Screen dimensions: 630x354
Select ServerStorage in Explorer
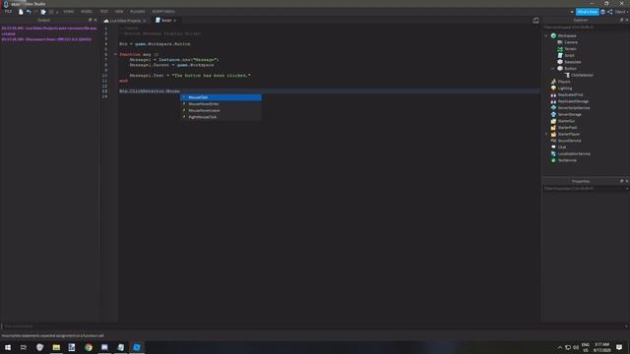(x=569, y=114)
